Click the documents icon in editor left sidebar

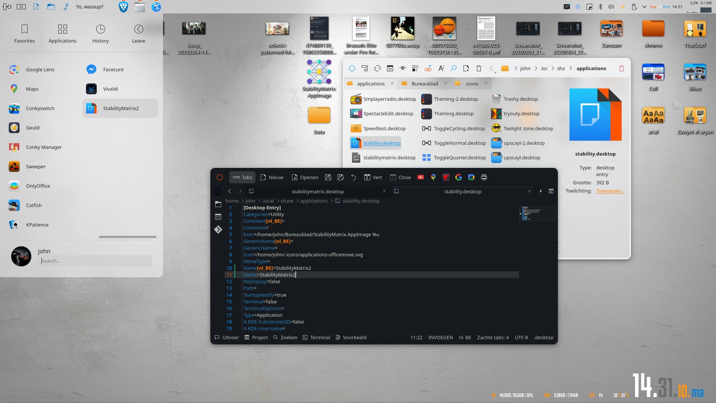click(x=218, y=191)
